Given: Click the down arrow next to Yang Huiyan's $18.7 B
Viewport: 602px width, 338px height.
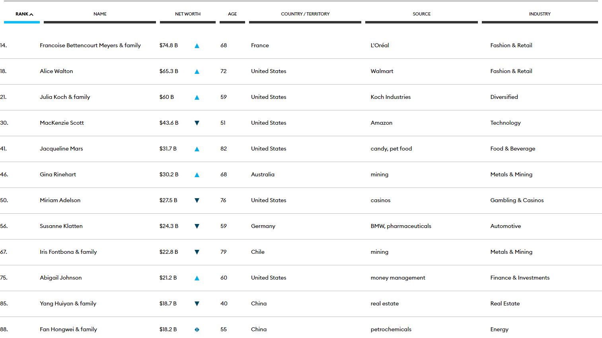Looking at the screenshot, I should coord(197,304).
